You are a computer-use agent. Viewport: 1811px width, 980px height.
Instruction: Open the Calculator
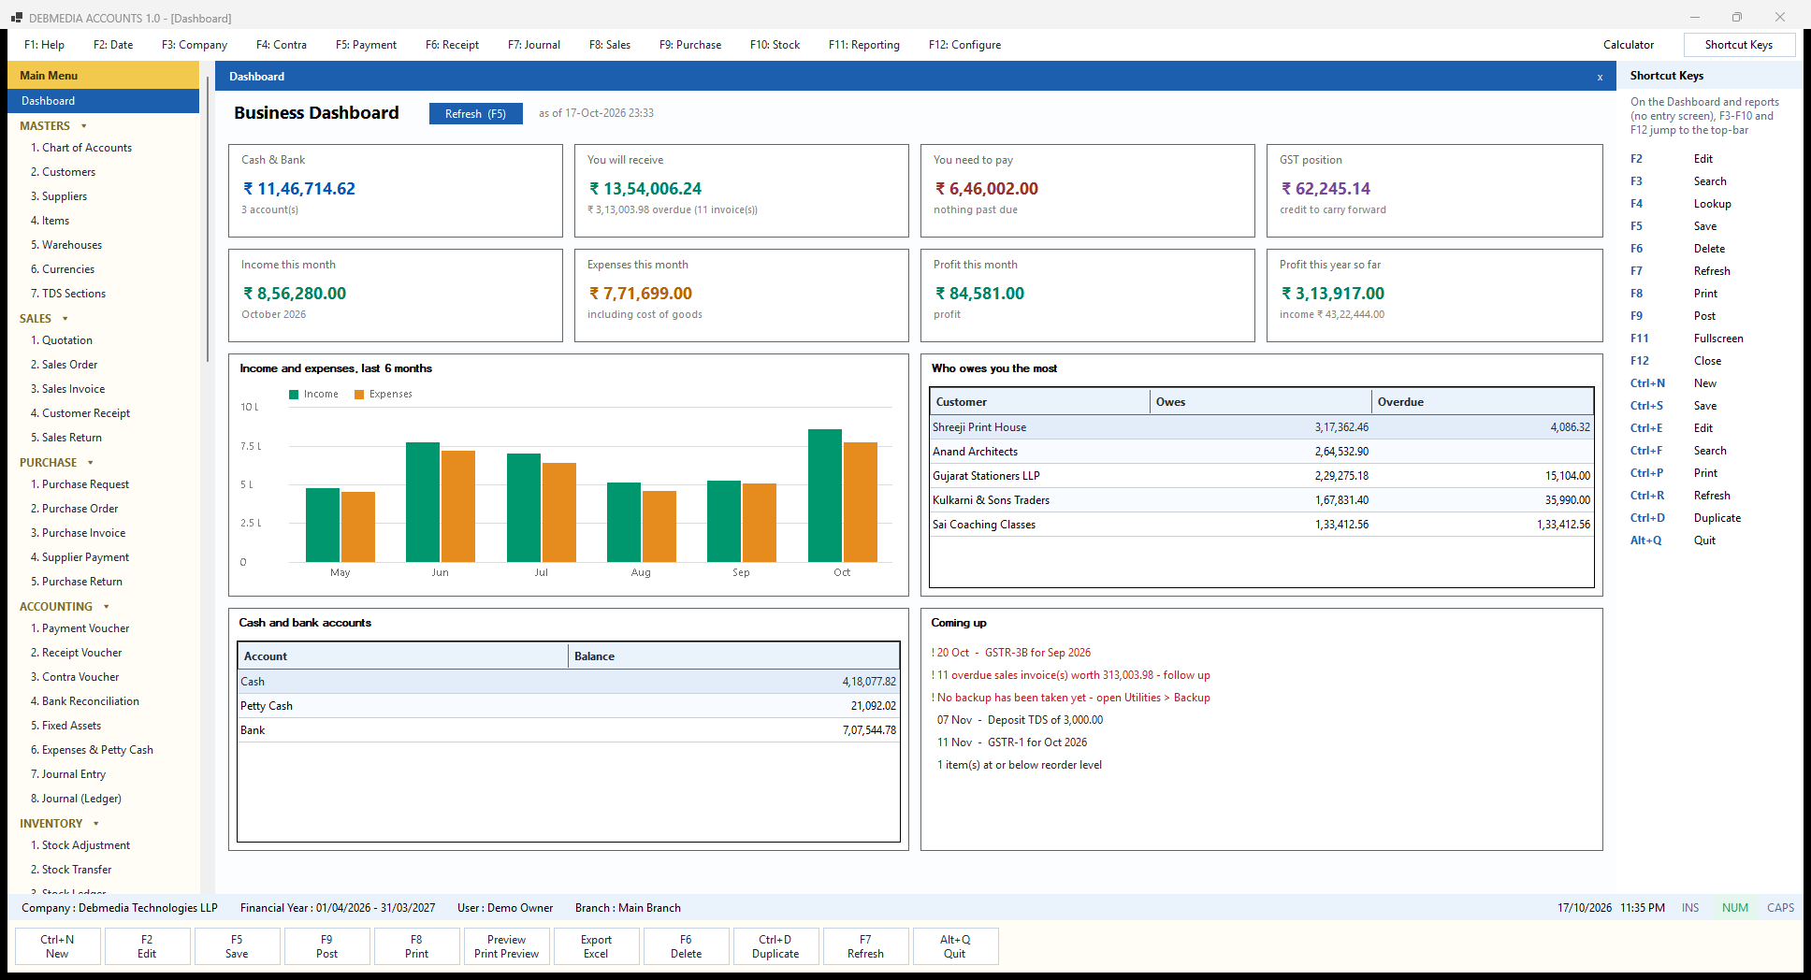pos(1629,45)
